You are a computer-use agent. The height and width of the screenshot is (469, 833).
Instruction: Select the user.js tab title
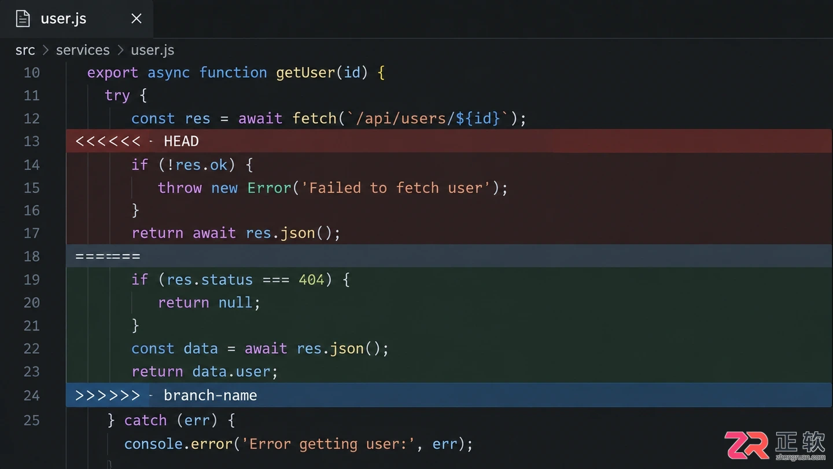(64, 19)
